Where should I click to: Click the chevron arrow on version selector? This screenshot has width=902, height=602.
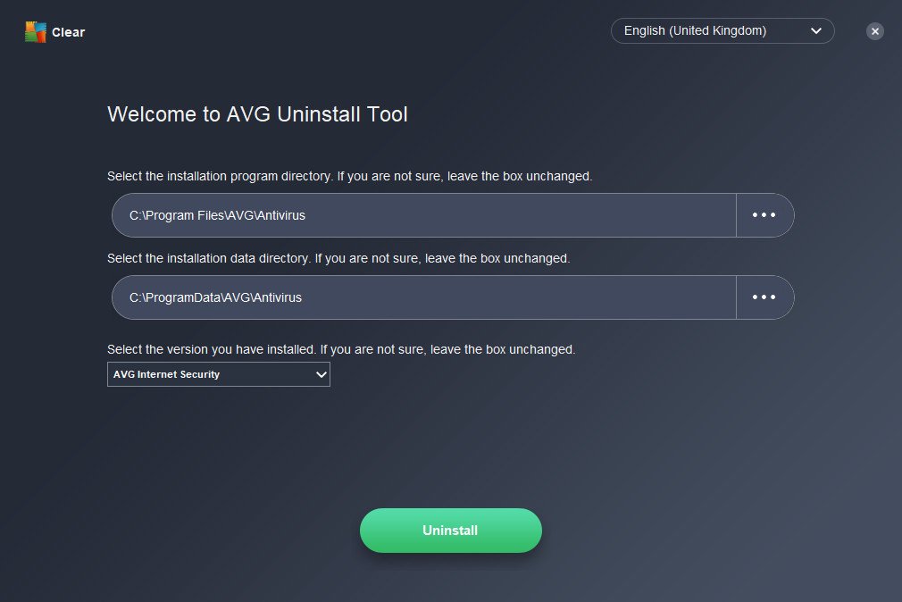point(322,375)
